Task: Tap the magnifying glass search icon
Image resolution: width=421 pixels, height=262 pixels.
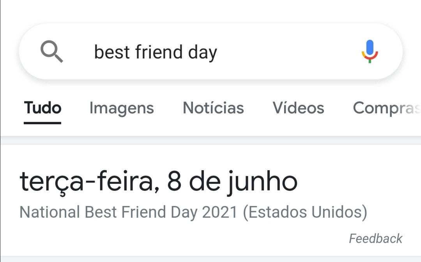Action: [x=51, y=51]
